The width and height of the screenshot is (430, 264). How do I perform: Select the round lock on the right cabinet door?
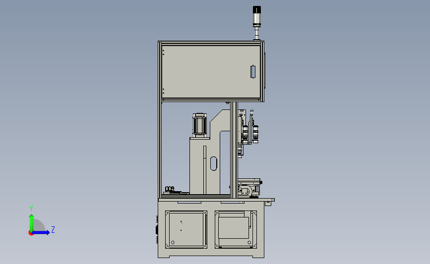[x=249, y=242]
